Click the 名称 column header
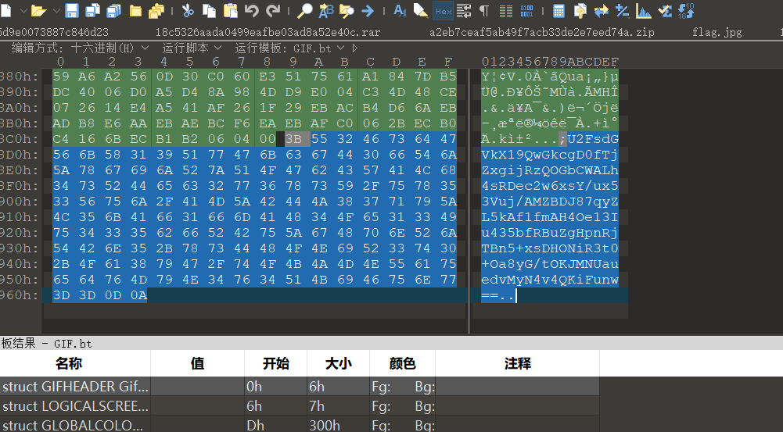 [70, 363]
